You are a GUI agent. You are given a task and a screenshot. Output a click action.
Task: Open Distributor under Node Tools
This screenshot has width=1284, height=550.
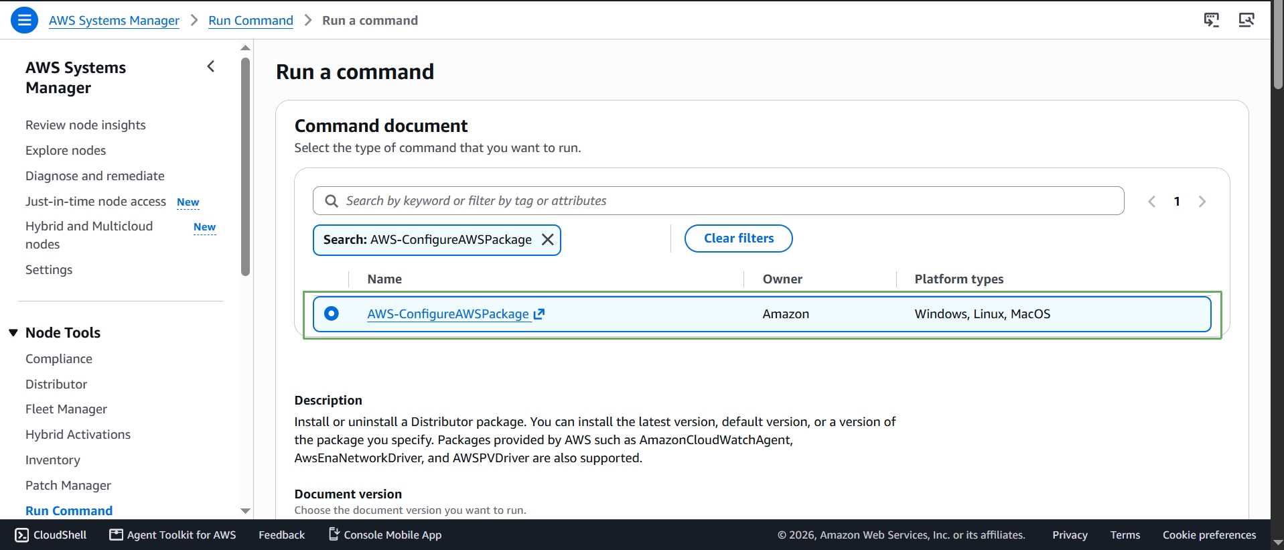[56, 385]
